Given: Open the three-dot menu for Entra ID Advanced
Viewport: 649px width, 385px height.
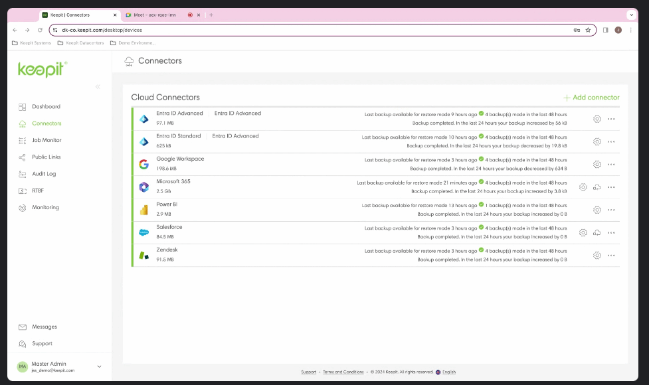Looking at the screenshot, I should [x=611, y=119].
